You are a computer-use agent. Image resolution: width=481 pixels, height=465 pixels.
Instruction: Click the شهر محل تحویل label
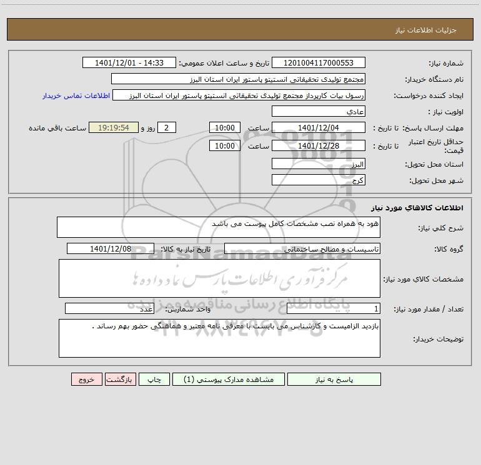pos(437,180)
